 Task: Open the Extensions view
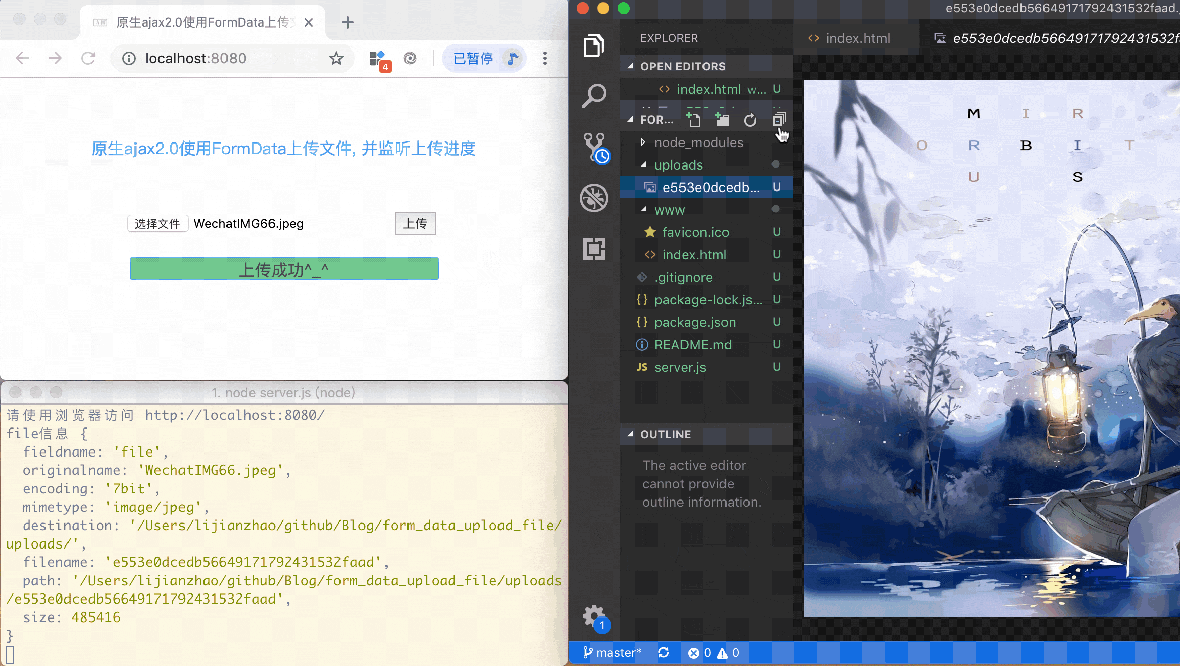click(594, 249)
